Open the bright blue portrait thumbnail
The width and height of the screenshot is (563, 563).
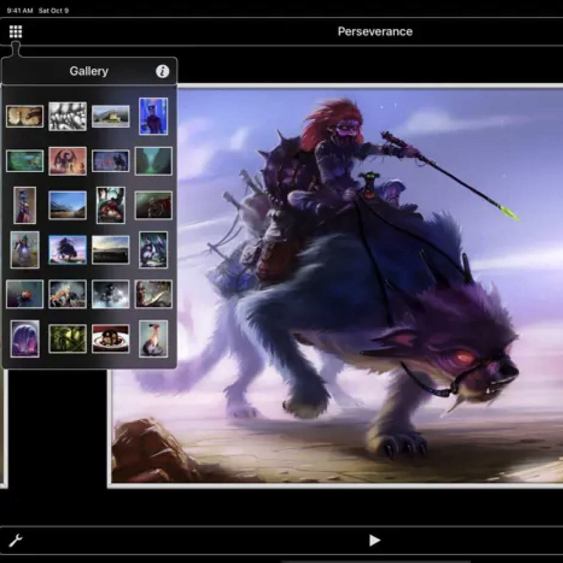153,116
